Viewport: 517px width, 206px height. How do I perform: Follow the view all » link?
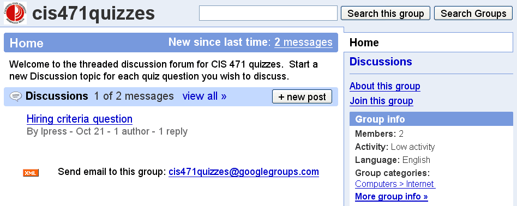[205, 96]
